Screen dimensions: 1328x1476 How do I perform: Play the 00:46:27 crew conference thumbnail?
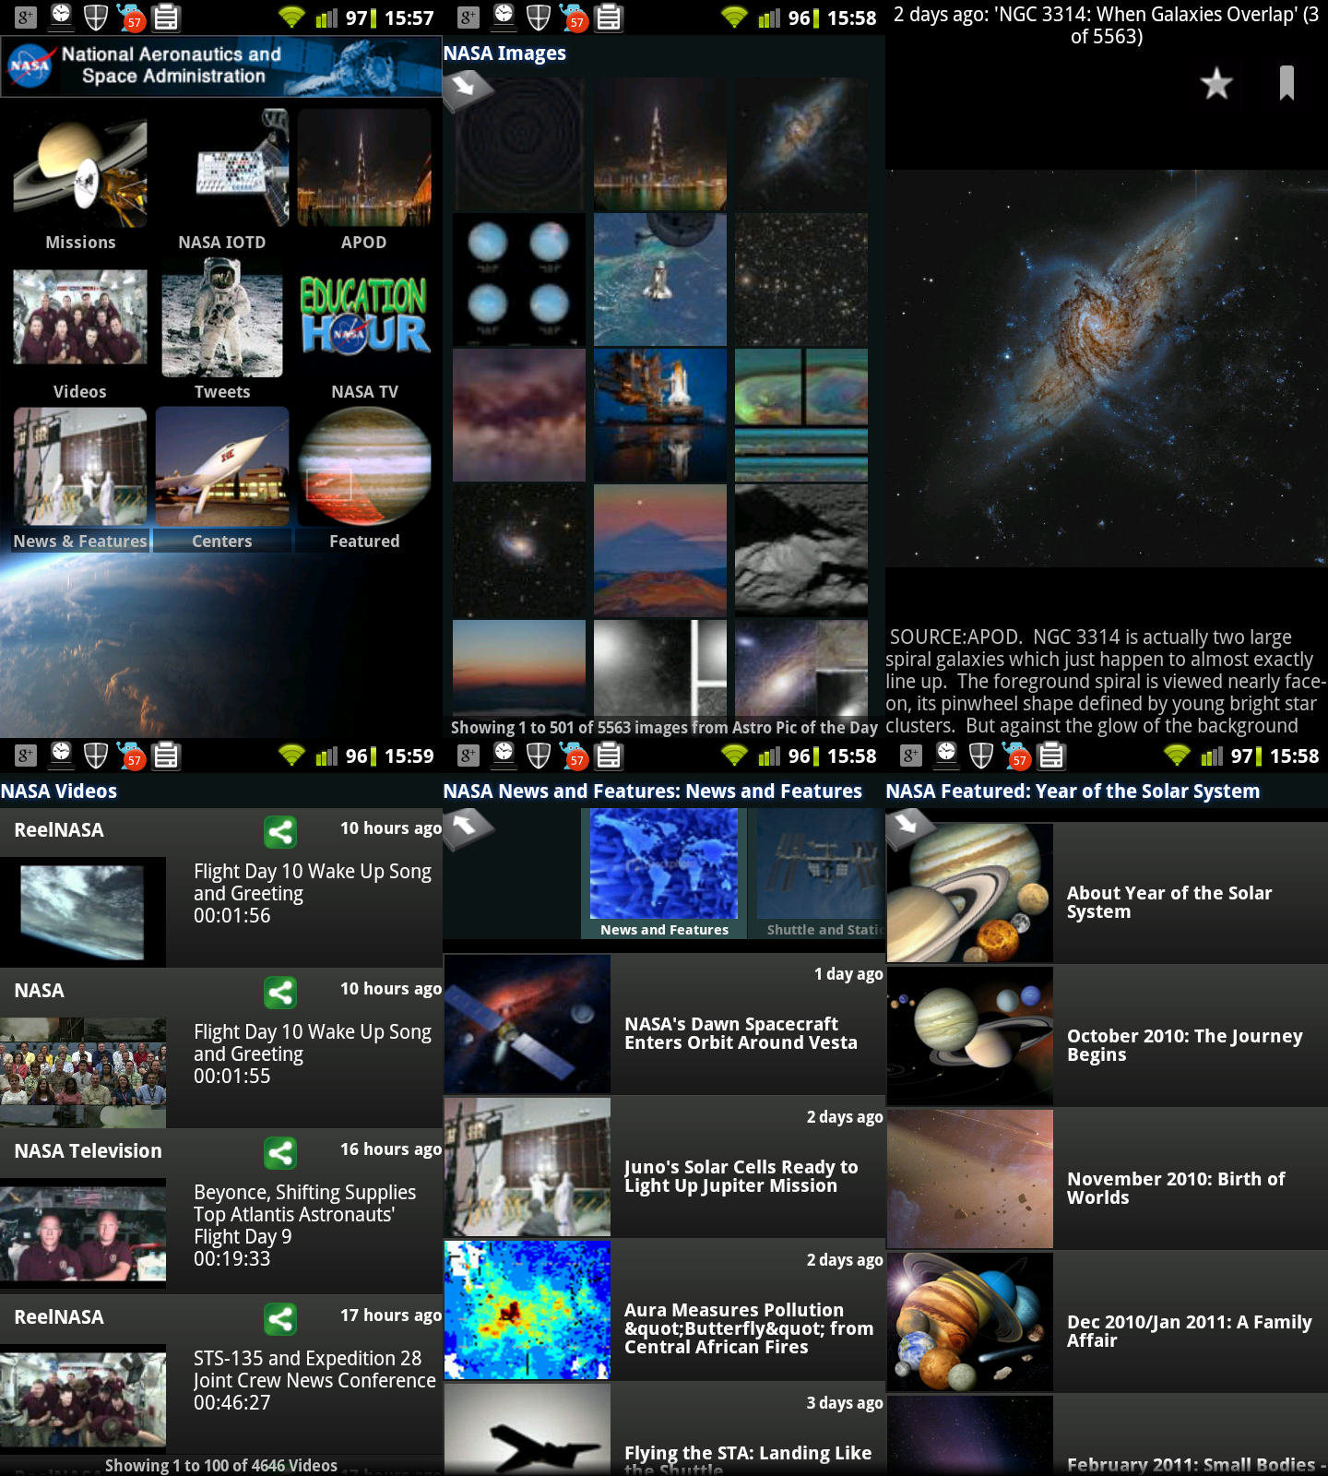pos(83,1399)
